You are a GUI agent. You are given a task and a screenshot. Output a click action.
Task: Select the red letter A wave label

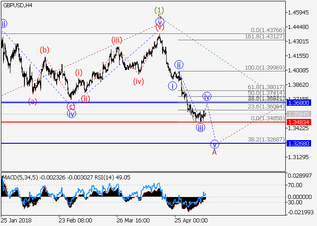pos(215,152)
